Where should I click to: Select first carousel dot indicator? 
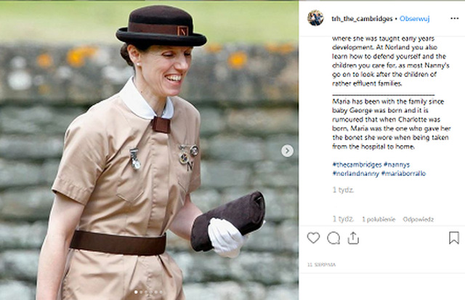(136, 292)
